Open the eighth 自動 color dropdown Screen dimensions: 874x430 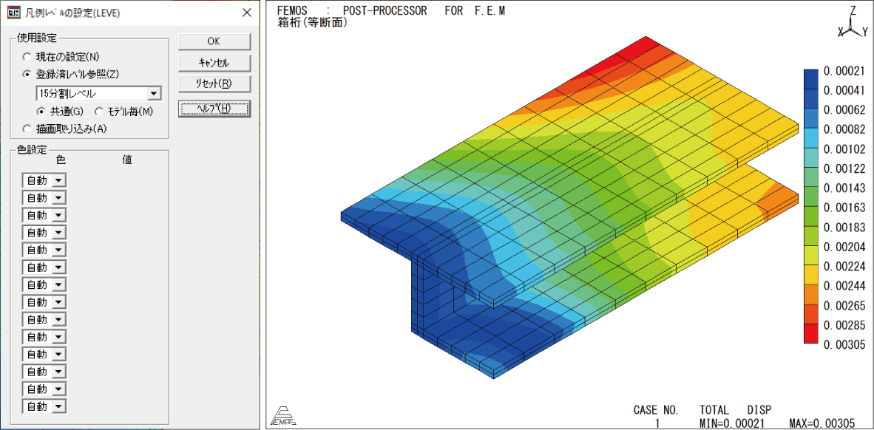coord(60,302)
